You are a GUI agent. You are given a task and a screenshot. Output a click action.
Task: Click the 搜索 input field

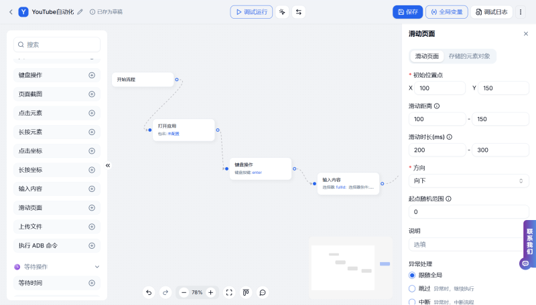coord(61,44)
